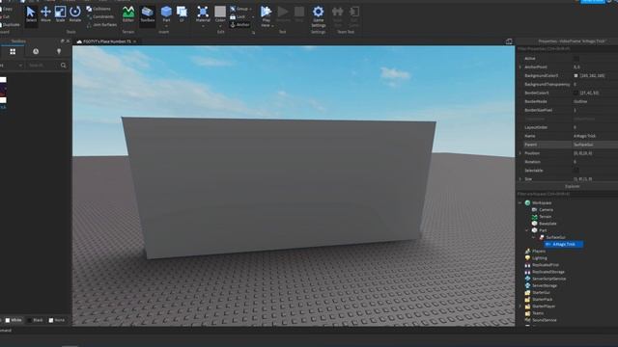Collapse the Part tree node

click(x=527, y=230)
